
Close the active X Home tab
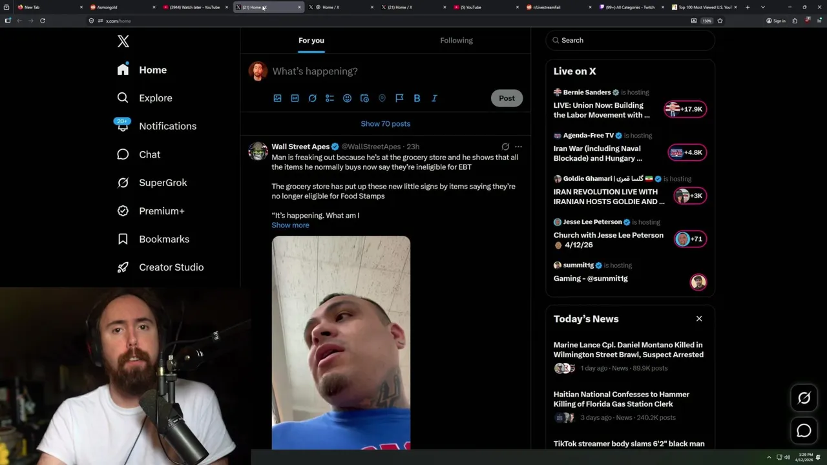tap(299, 7)
